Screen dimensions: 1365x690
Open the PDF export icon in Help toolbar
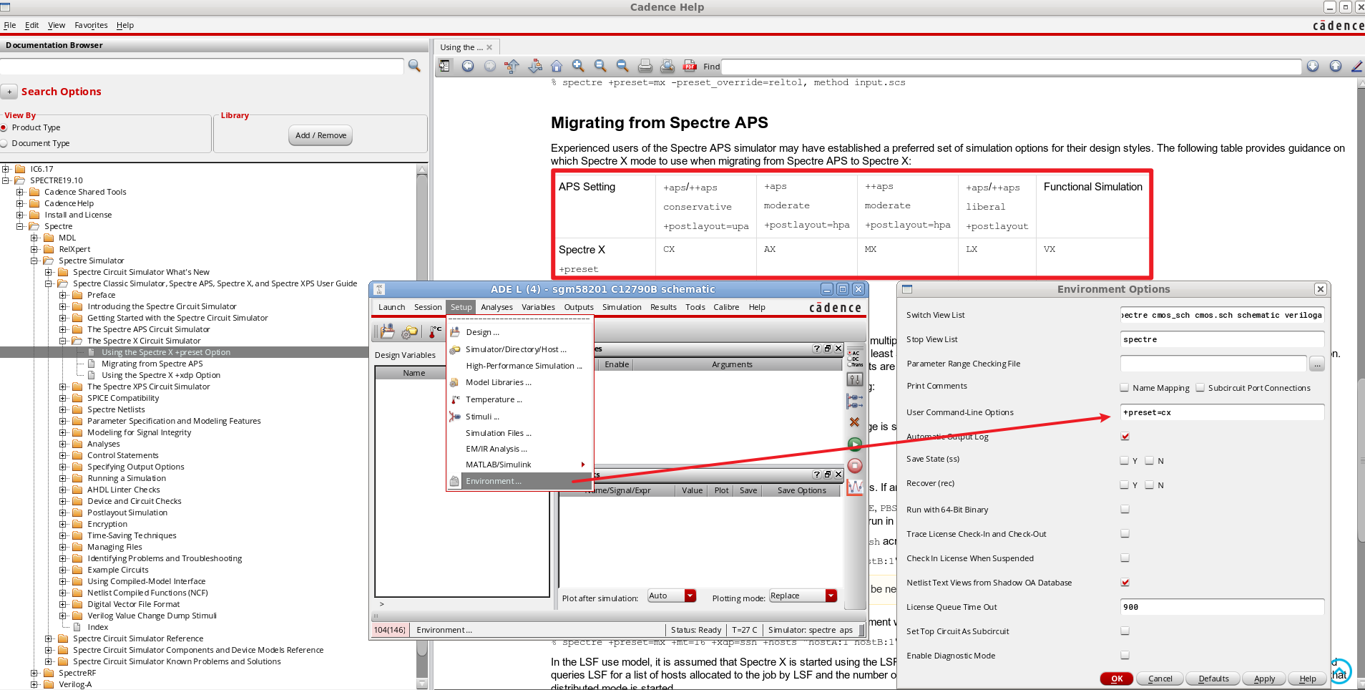click(688, 66)
